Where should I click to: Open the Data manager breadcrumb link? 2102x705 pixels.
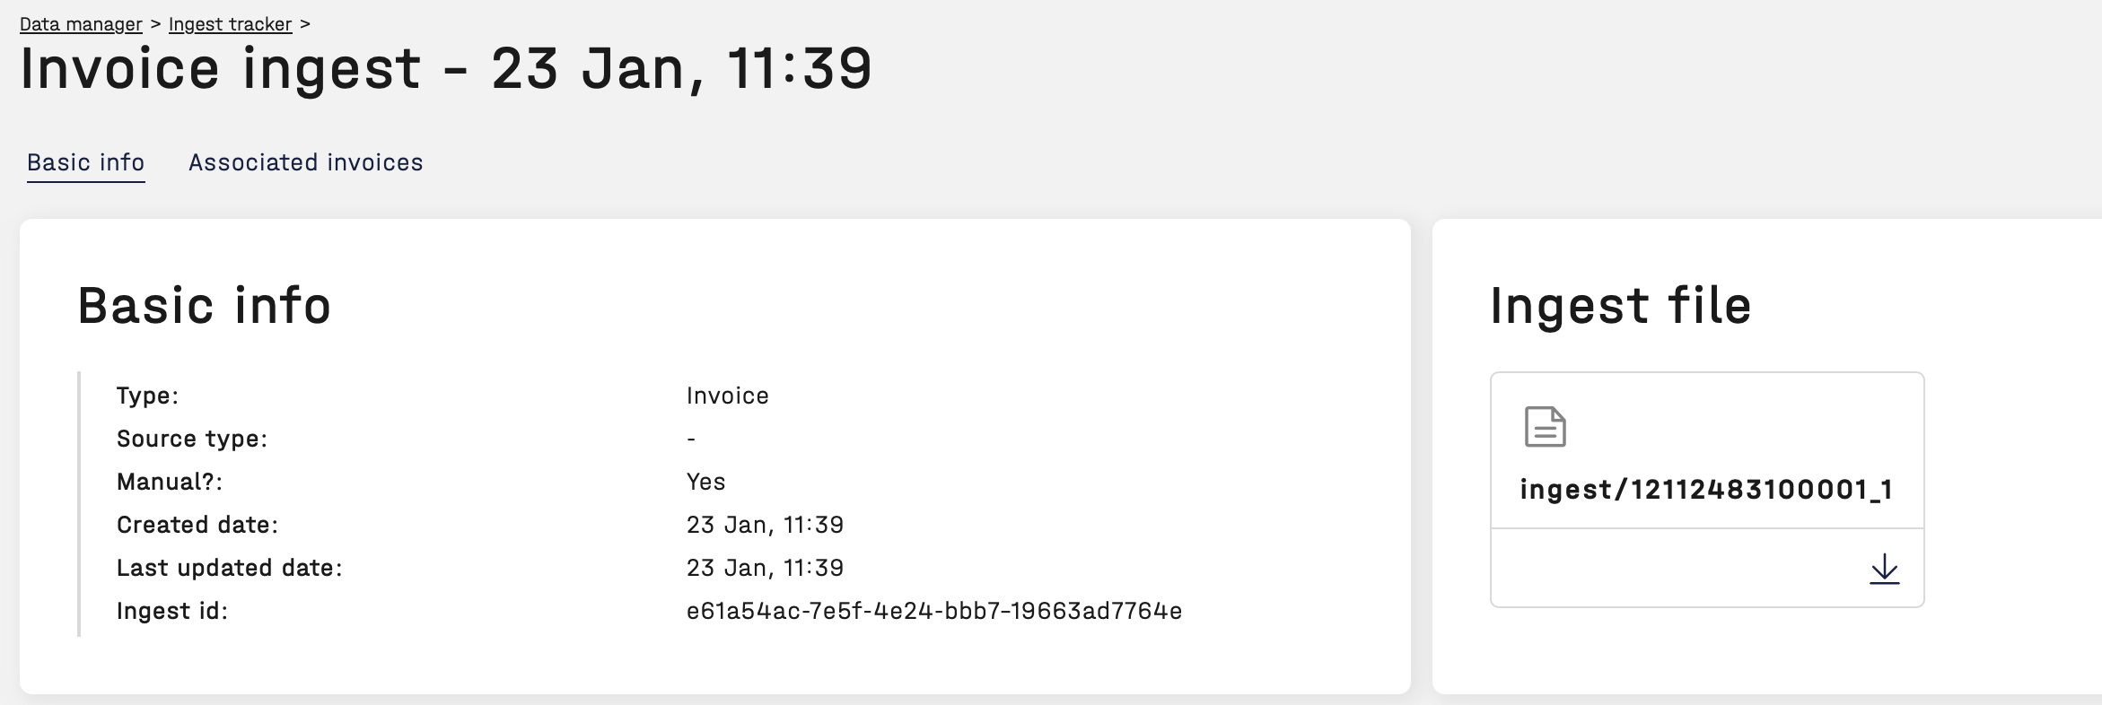coord(81,24)
